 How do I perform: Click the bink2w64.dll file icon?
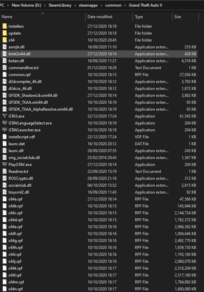5,54
